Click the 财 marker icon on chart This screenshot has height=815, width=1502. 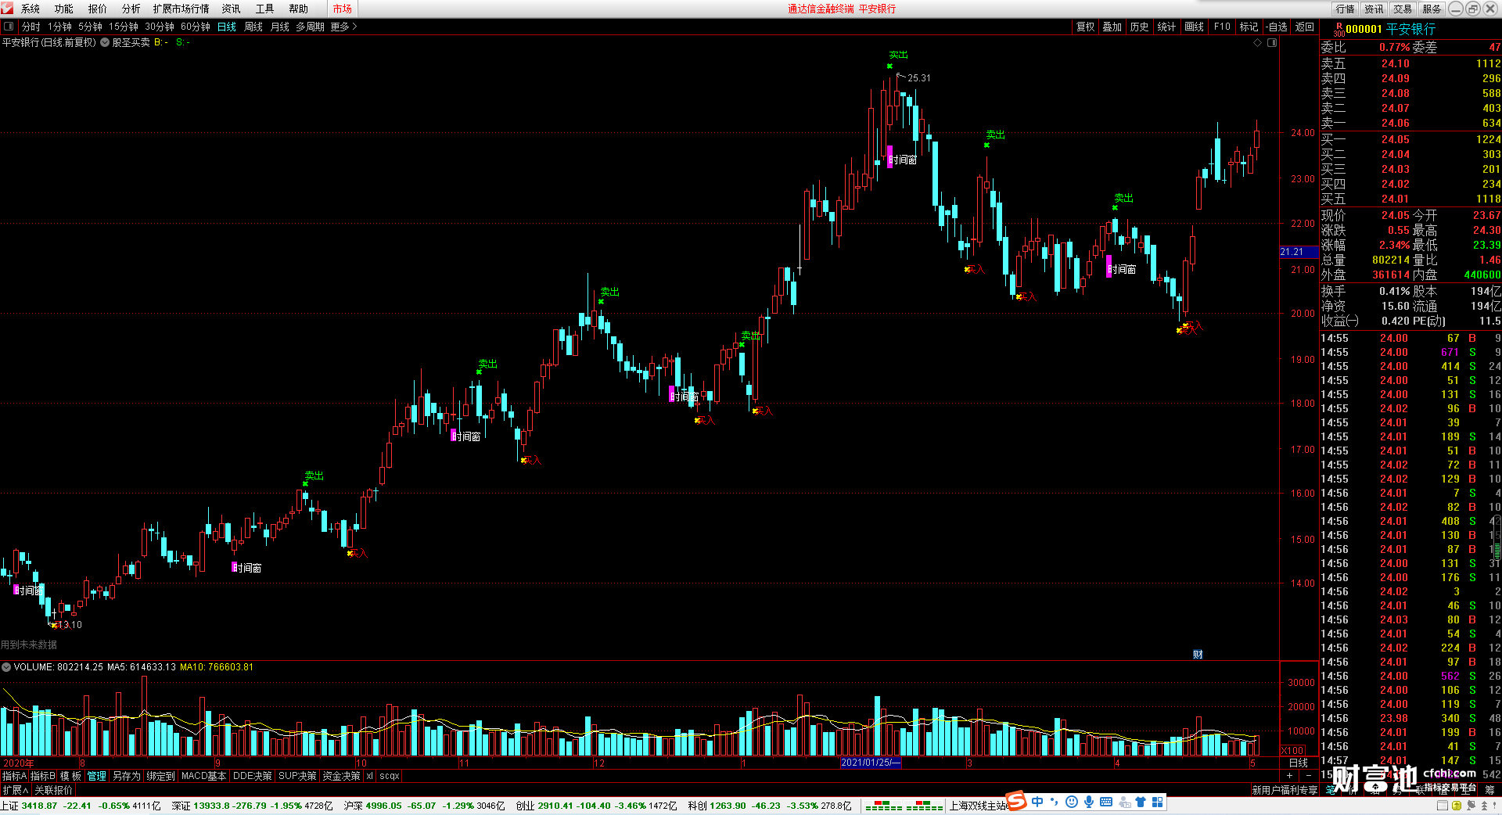coord(1198,654)
